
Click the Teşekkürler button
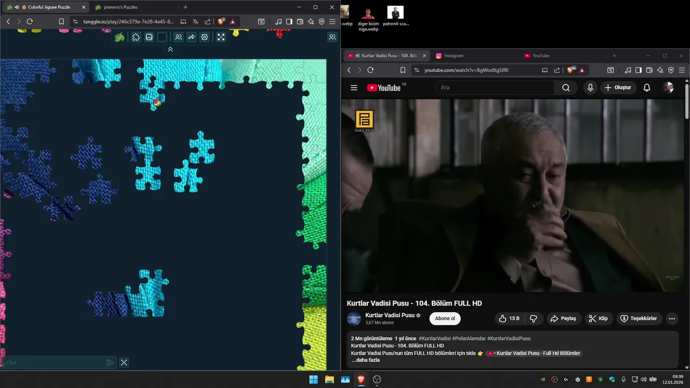[639, 318]
